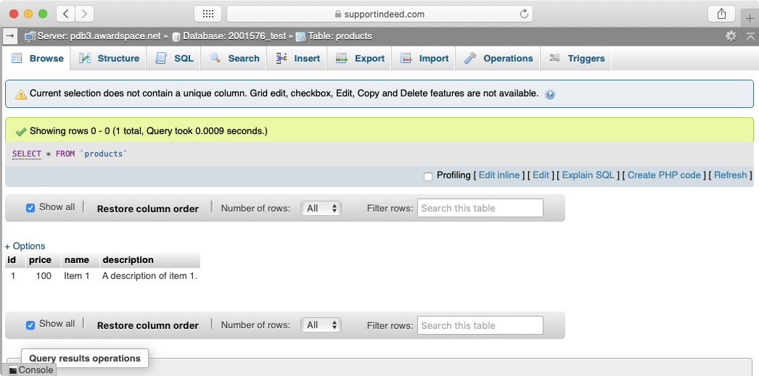The height and width of the screenshot is (376, 759).
Task: Toggle the bottom Show all checkbox
Action: [x=30, y=325]
